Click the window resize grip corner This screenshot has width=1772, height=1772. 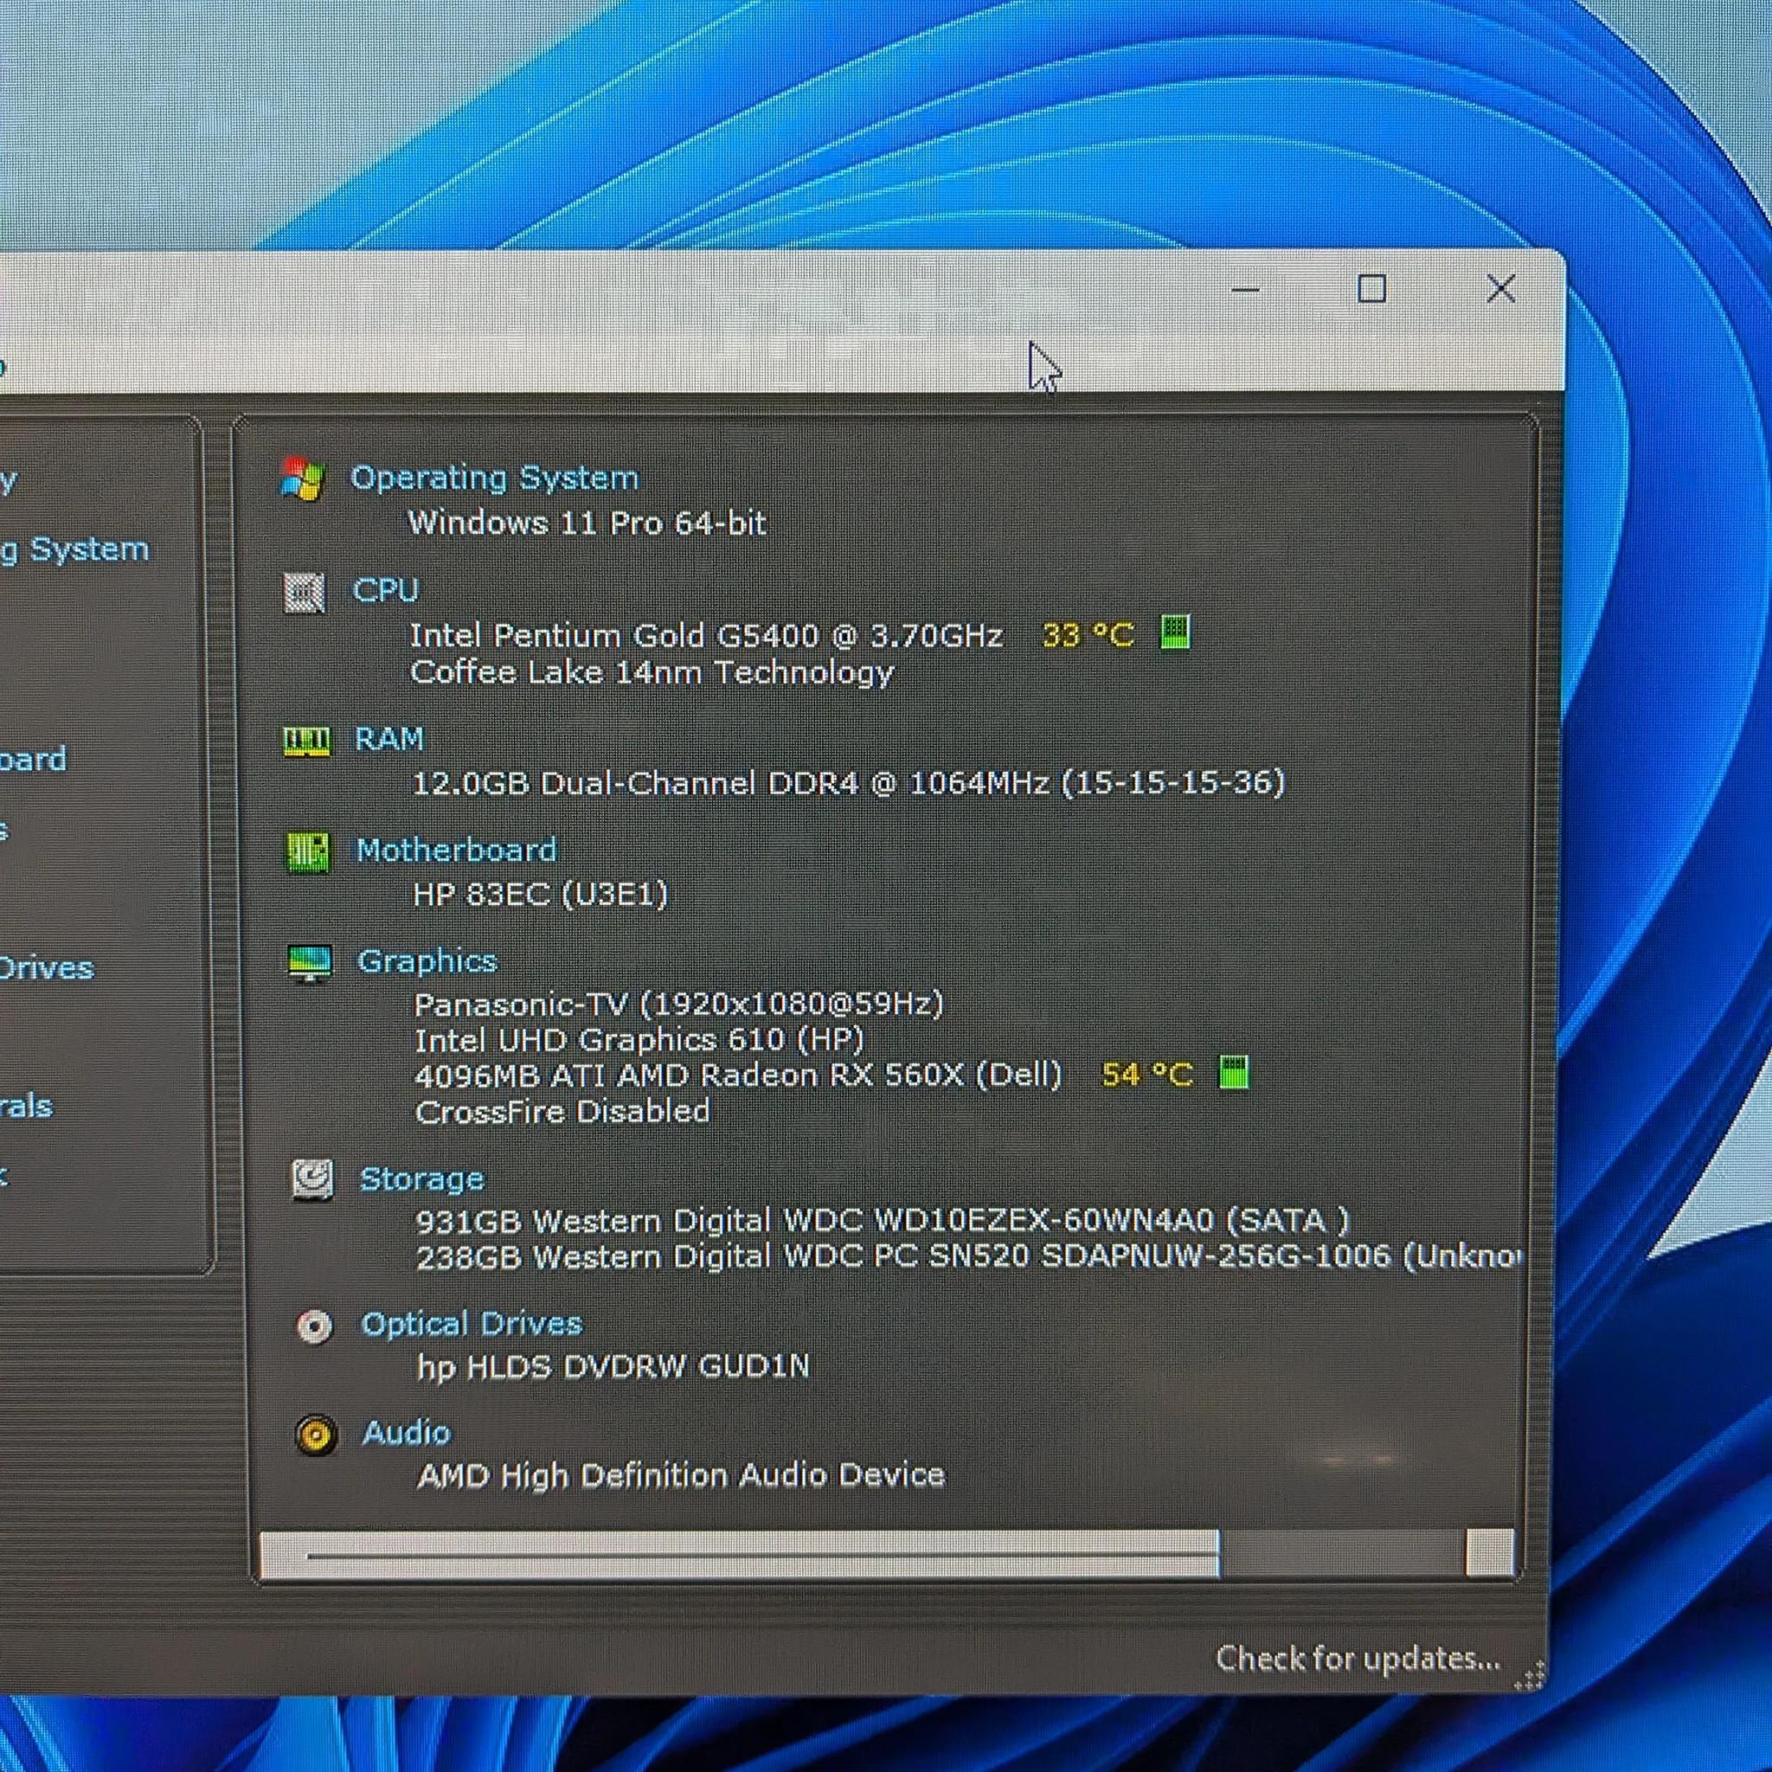(x=1530, y=1675)
